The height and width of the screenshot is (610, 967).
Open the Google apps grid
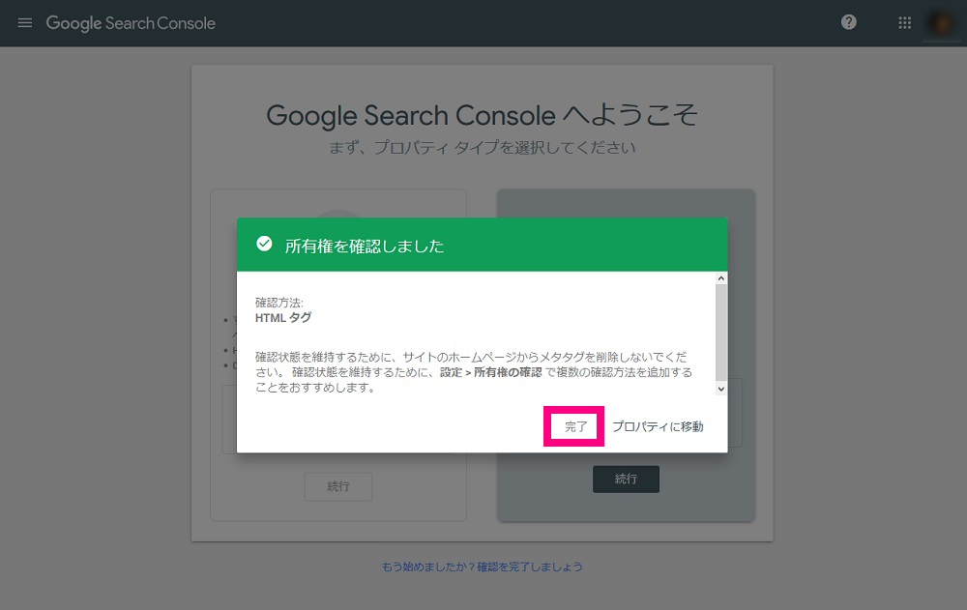click(905, 23)
